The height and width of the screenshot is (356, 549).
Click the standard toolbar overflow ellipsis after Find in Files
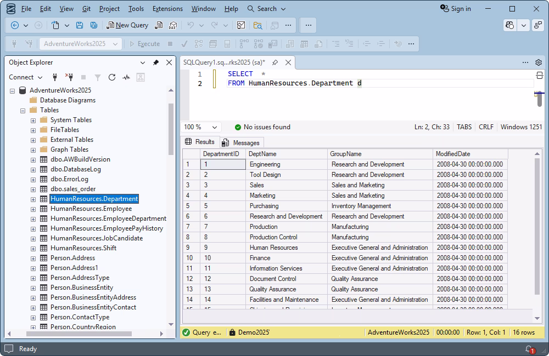pos(288,25)
